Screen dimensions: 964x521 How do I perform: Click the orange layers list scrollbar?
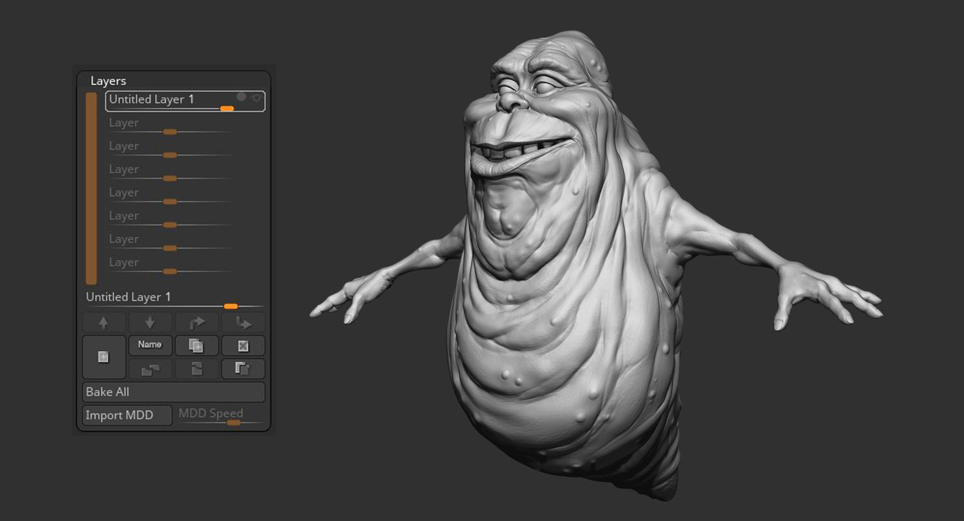click(91, 188)
